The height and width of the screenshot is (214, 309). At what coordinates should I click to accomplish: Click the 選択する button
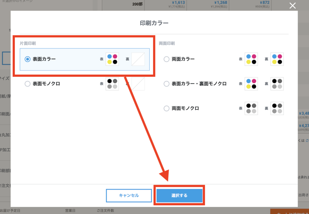179,196
